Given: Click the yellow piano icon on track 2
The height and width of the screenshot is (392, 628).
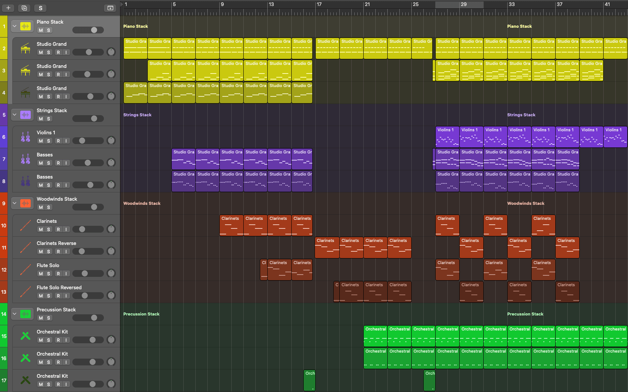Looking at the screenshot, I should (x=25, y=48).
